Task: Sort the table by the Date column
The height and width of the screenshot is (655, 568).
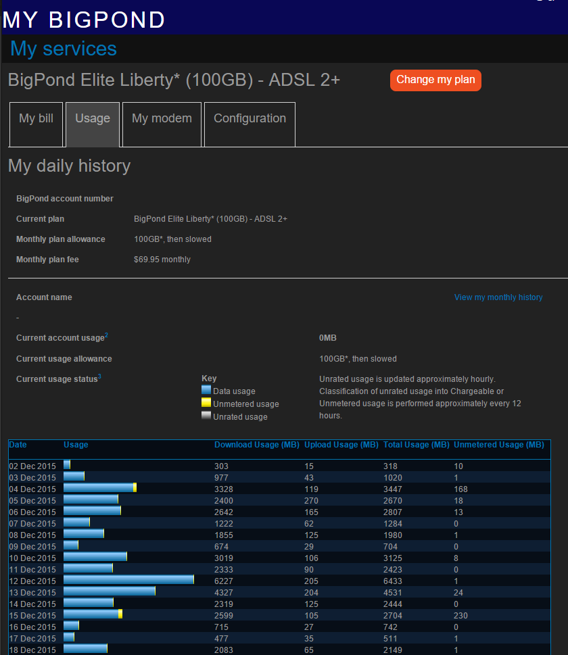Action: pyautogui.click(x=18, y=445)
